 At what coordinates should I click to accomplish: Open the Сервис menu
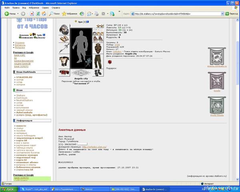click(x=45, y=8)
